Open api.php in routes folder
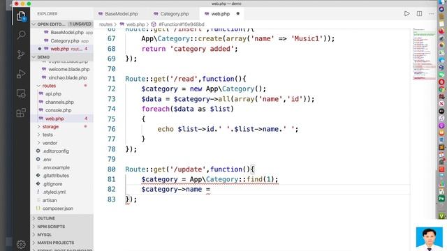 pos(62,93)
